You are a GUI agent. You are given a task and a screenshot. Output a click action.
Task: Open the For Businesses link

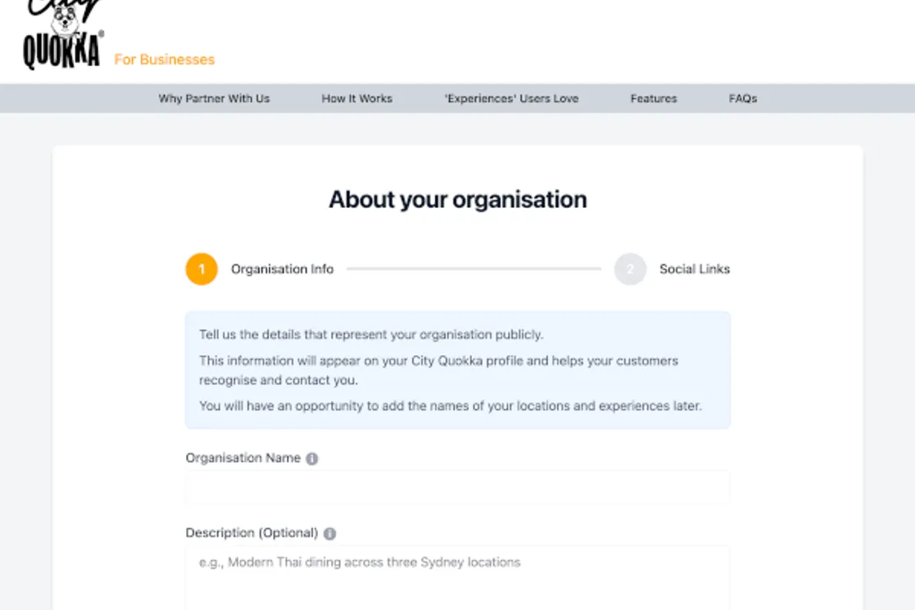[x=164, y=60]
